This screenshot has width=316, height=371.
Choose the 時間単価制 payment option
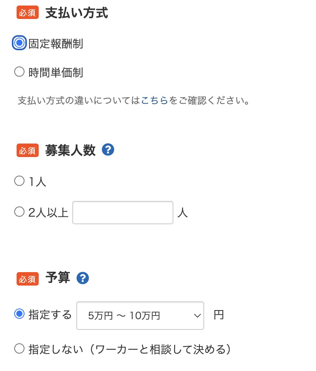19,72
